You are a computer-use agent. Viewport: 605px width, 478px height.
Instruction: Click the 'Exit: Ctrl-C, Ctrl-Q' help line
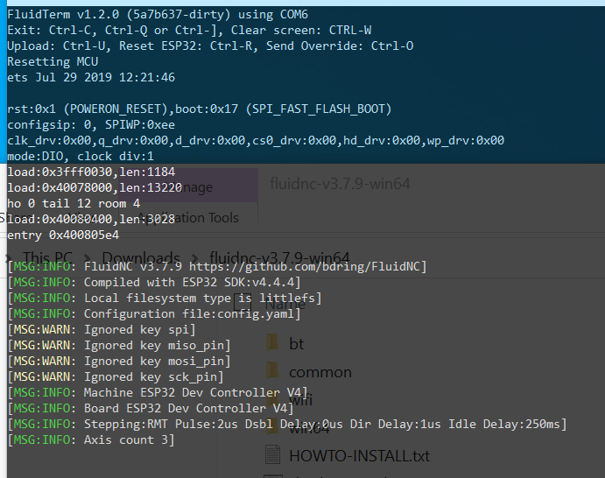[189, 30]
